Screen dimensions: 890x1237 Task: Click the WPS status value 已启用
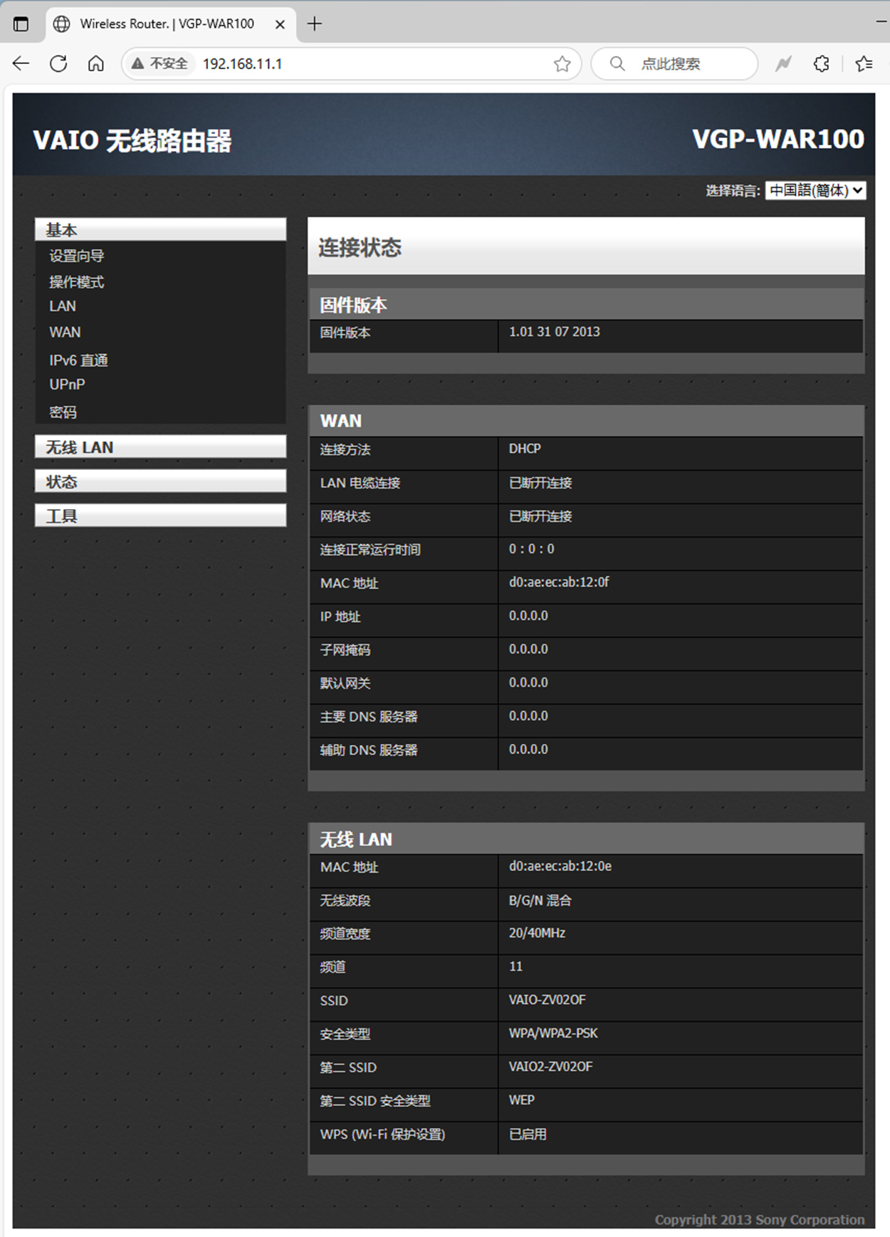pos(528,1134)
